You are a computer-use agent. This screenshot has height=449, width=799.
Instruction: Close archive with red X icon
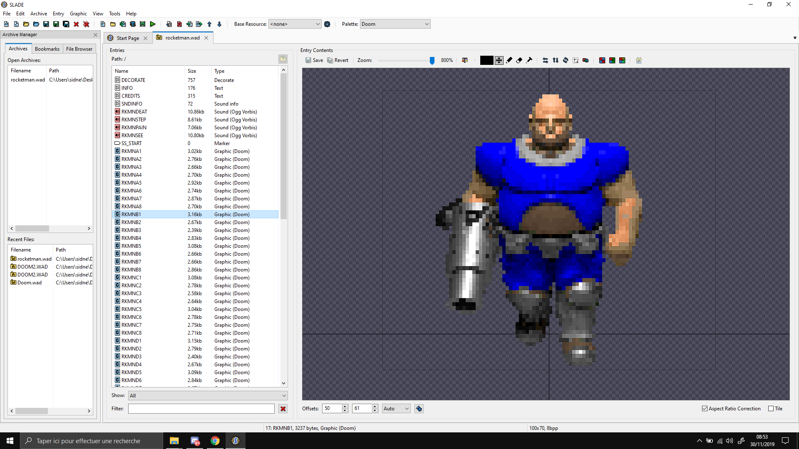pos(76,24)
